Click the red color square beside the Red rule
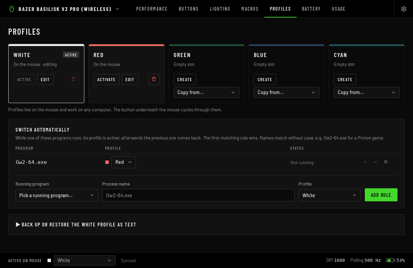Image resolution: width=413 pixels, height=268 pixels. pyautogui.click(x=107, y=162)
